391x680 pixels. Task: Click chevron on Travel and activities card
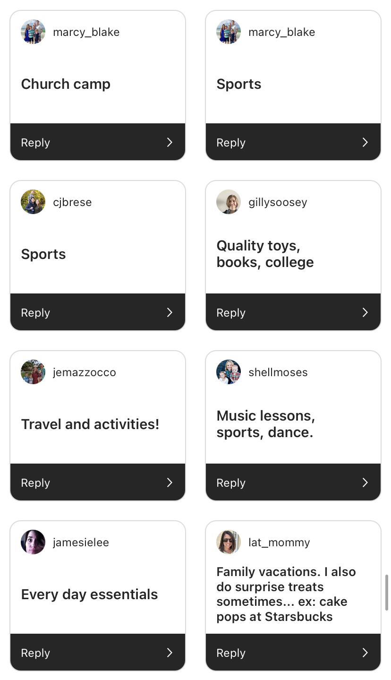pos(170,482)
